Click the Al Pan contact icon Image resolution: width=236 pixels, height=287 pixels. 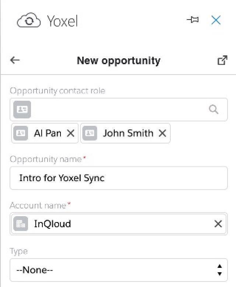pyautogui.click(x=21, y=133)
